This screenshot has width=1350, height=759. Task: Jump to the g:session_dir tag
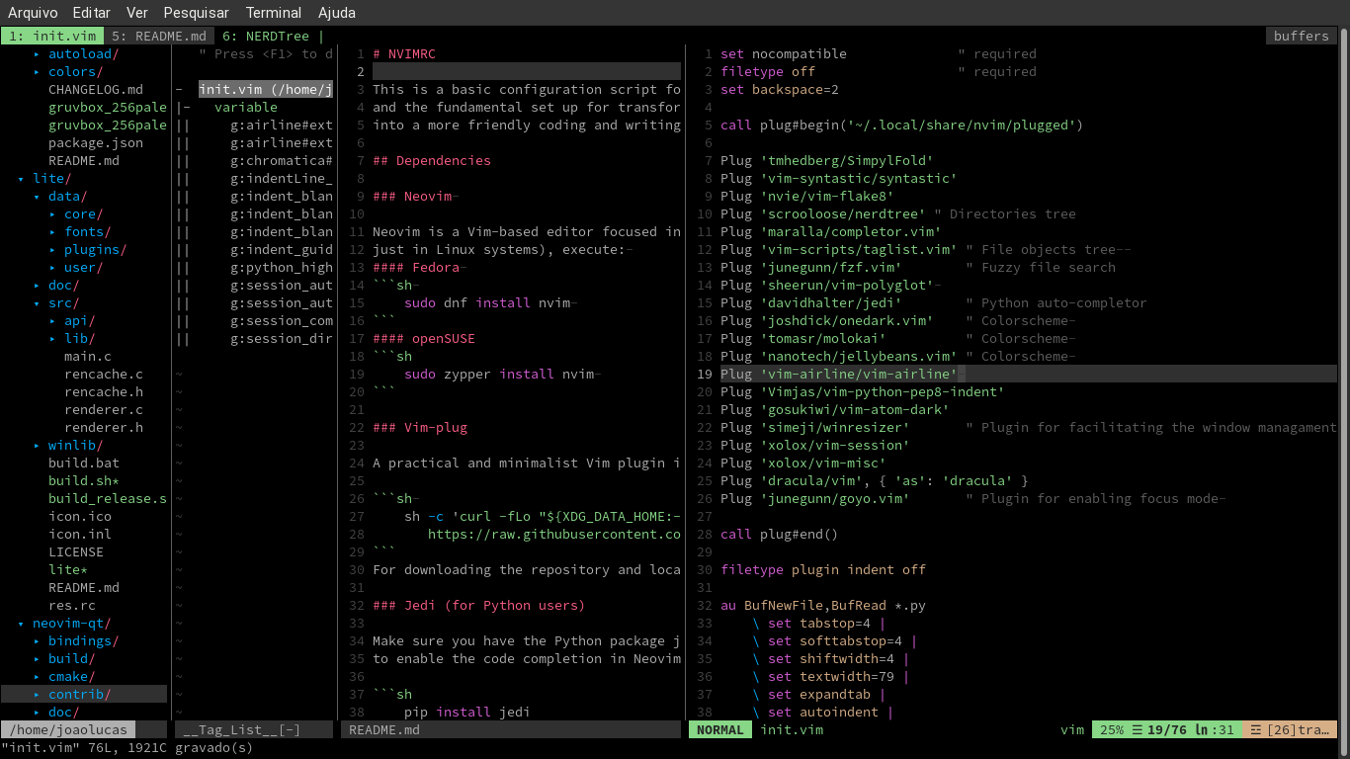[282, 338]
